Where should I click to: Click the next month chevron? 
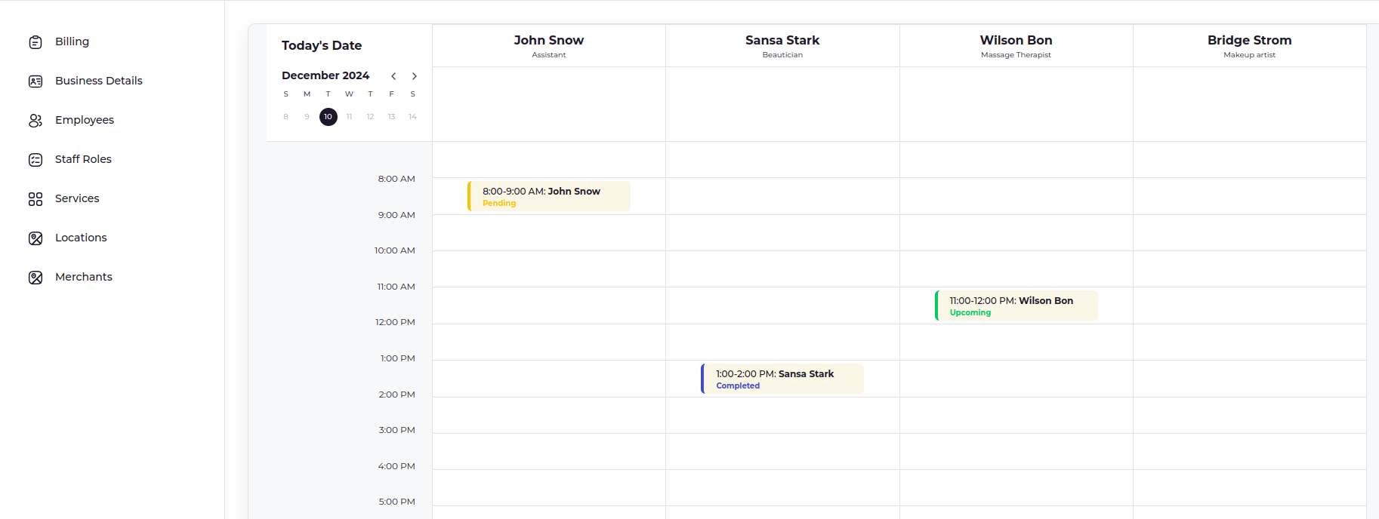click(414, 75)
